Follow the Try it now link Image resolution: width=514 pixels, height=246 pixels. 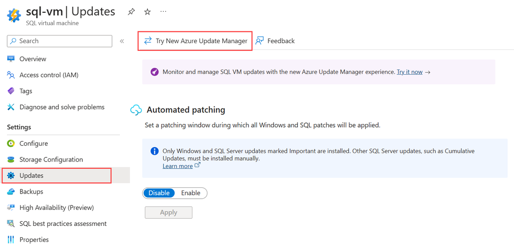410,72
